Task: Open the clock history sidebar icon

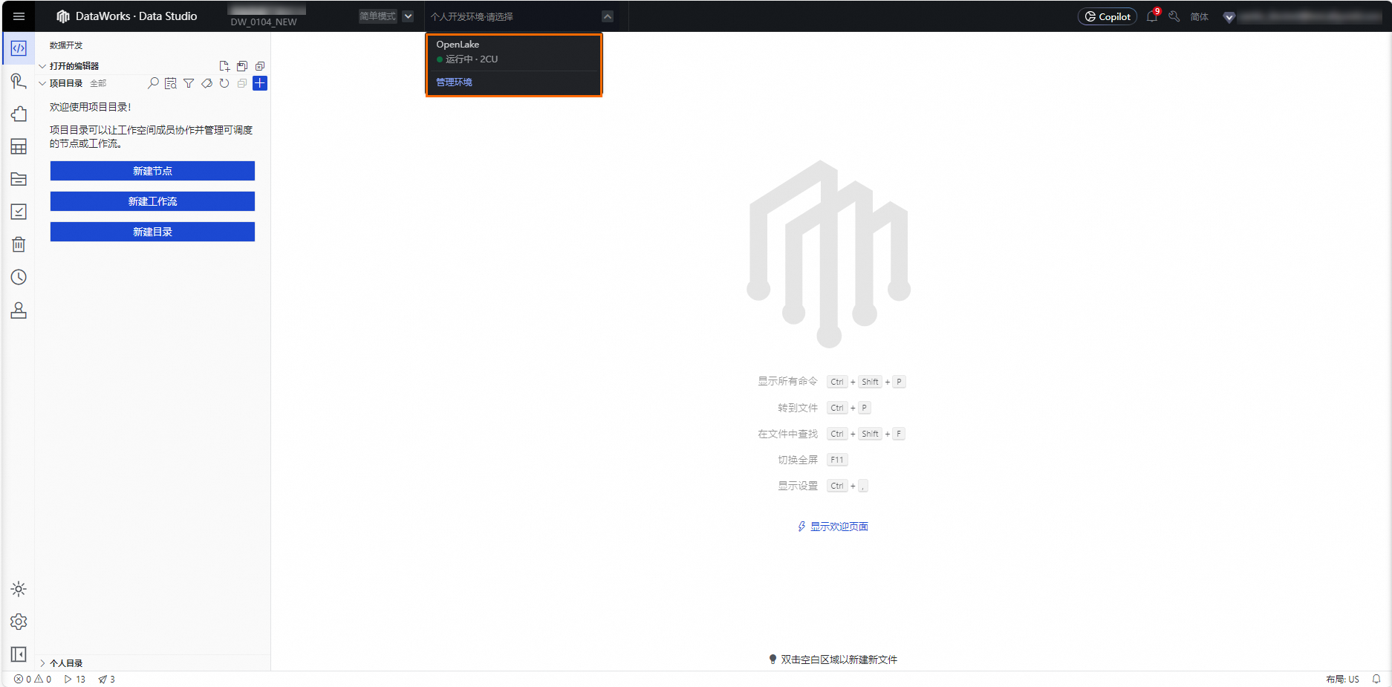Action: (x=19, y=277)
